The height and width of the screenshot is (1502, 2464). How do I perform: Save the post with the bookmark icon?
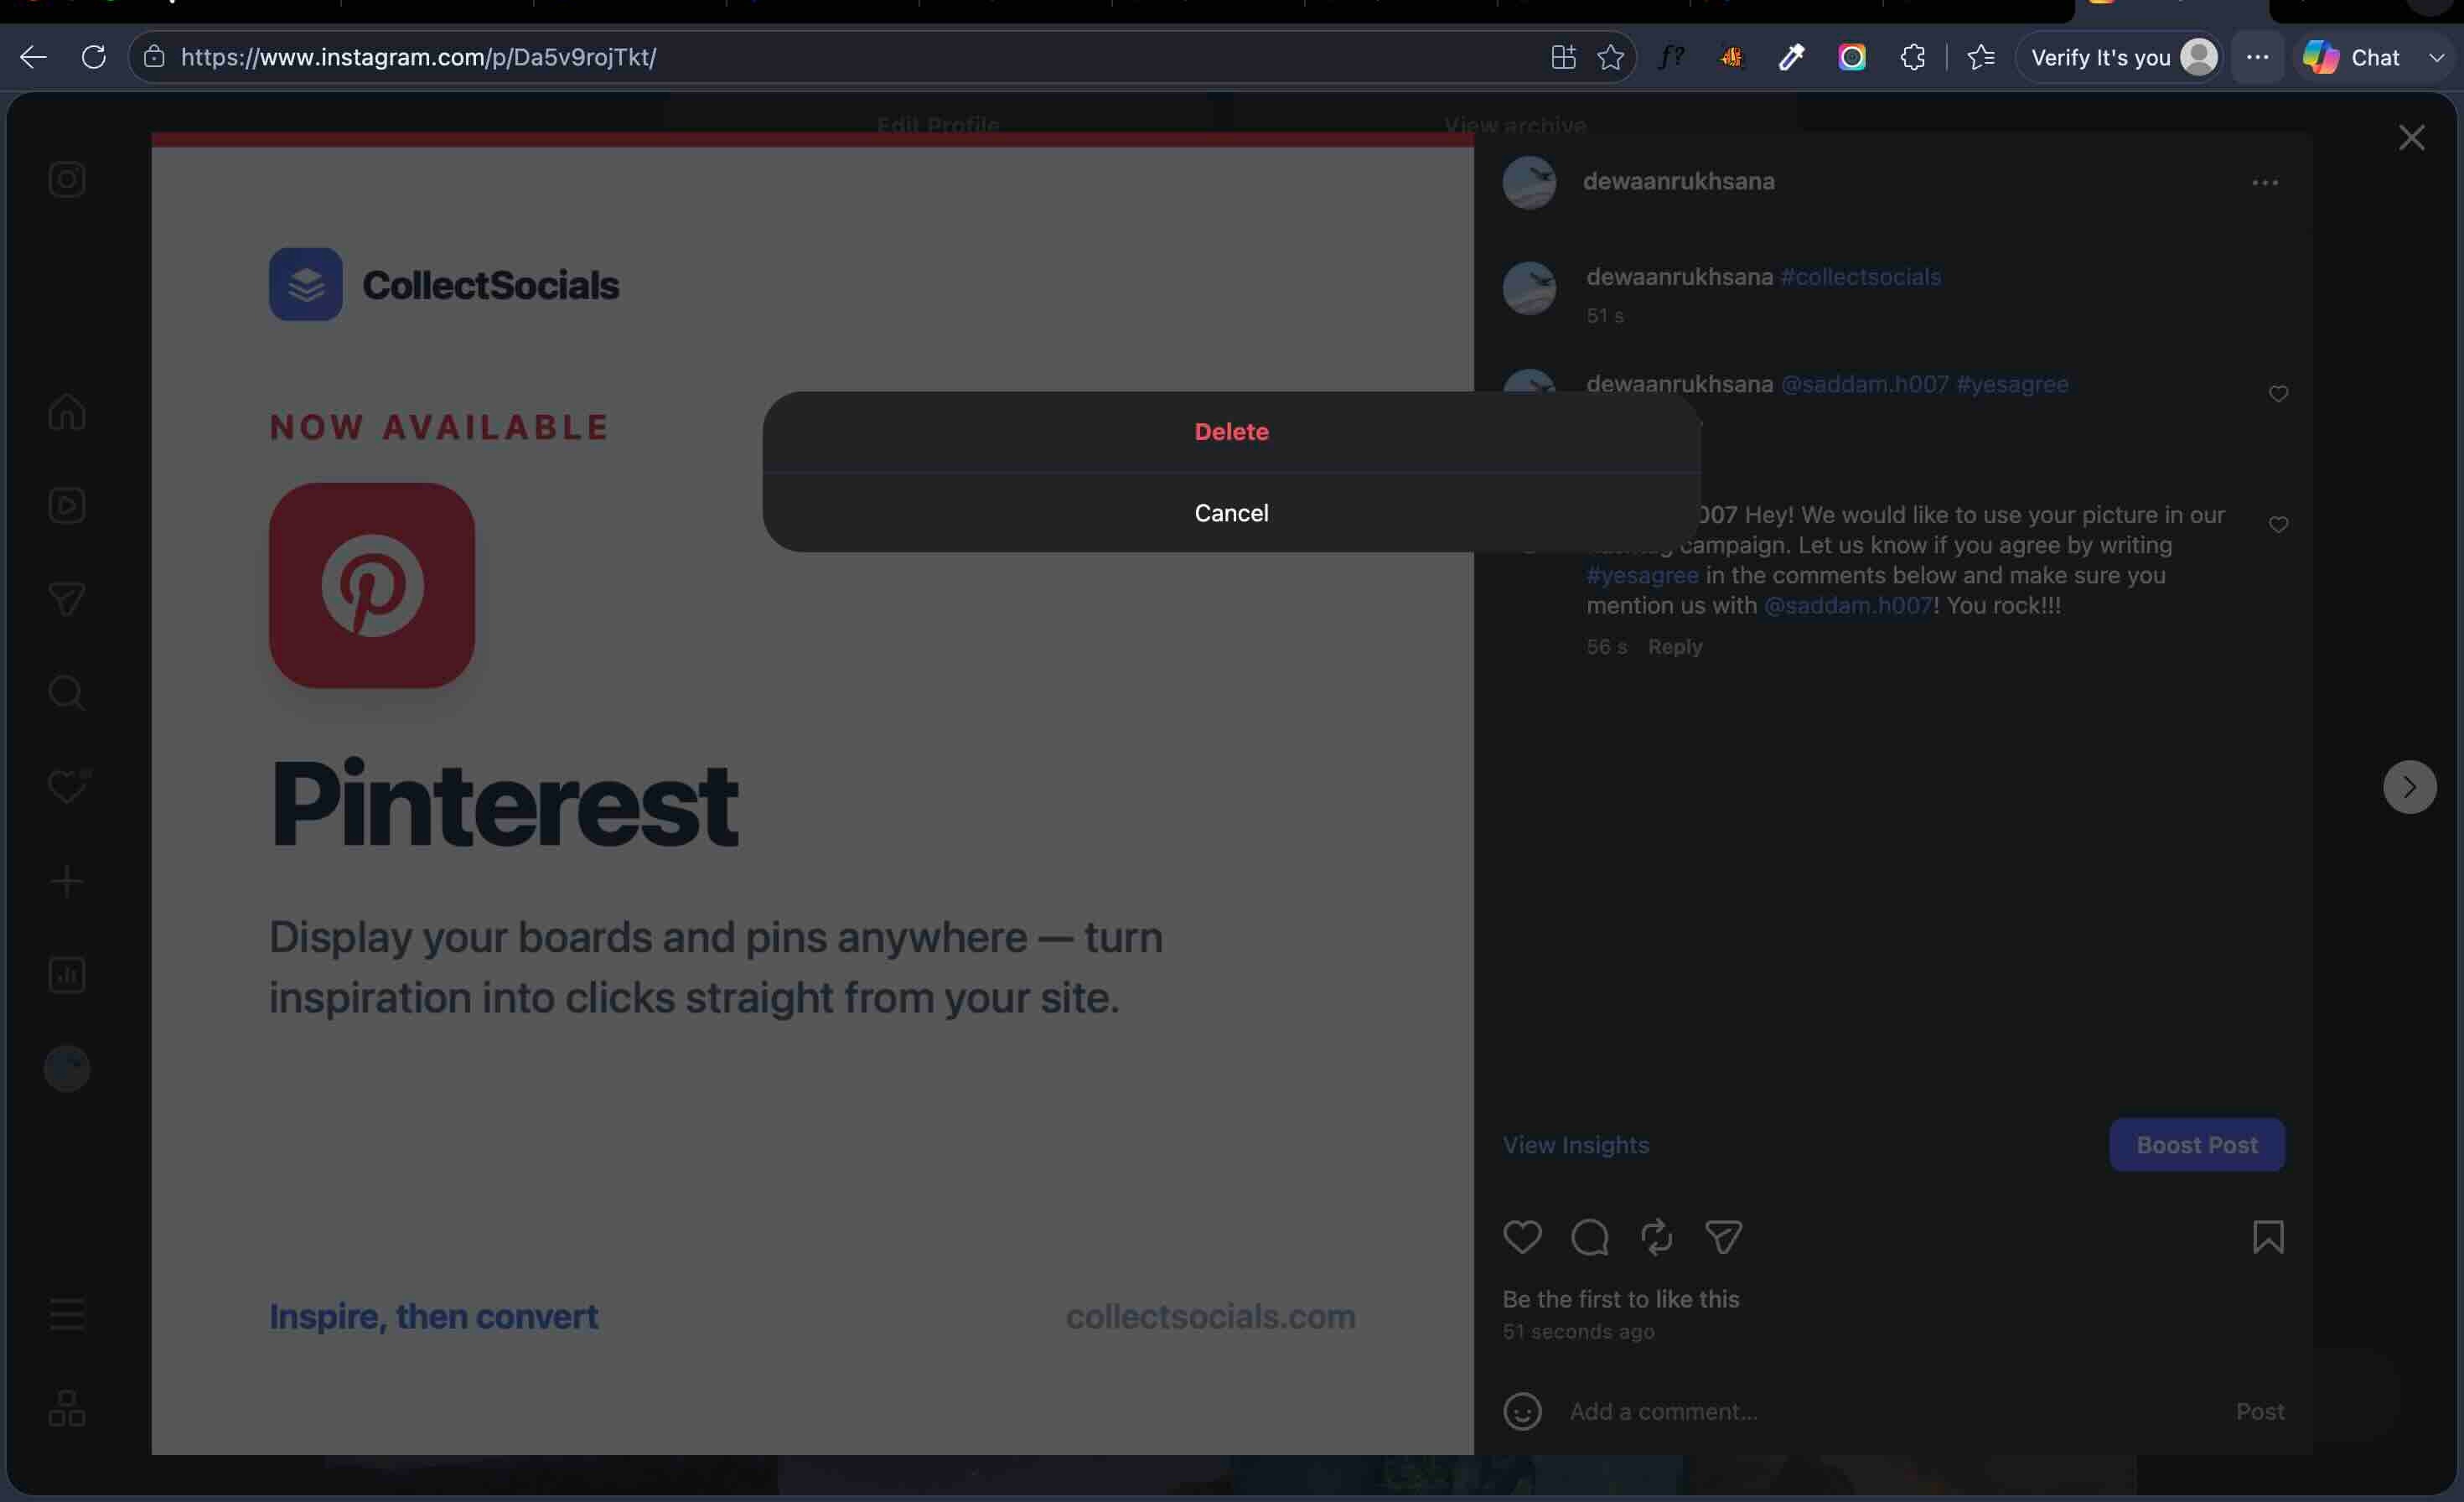pos(2268,1237)
